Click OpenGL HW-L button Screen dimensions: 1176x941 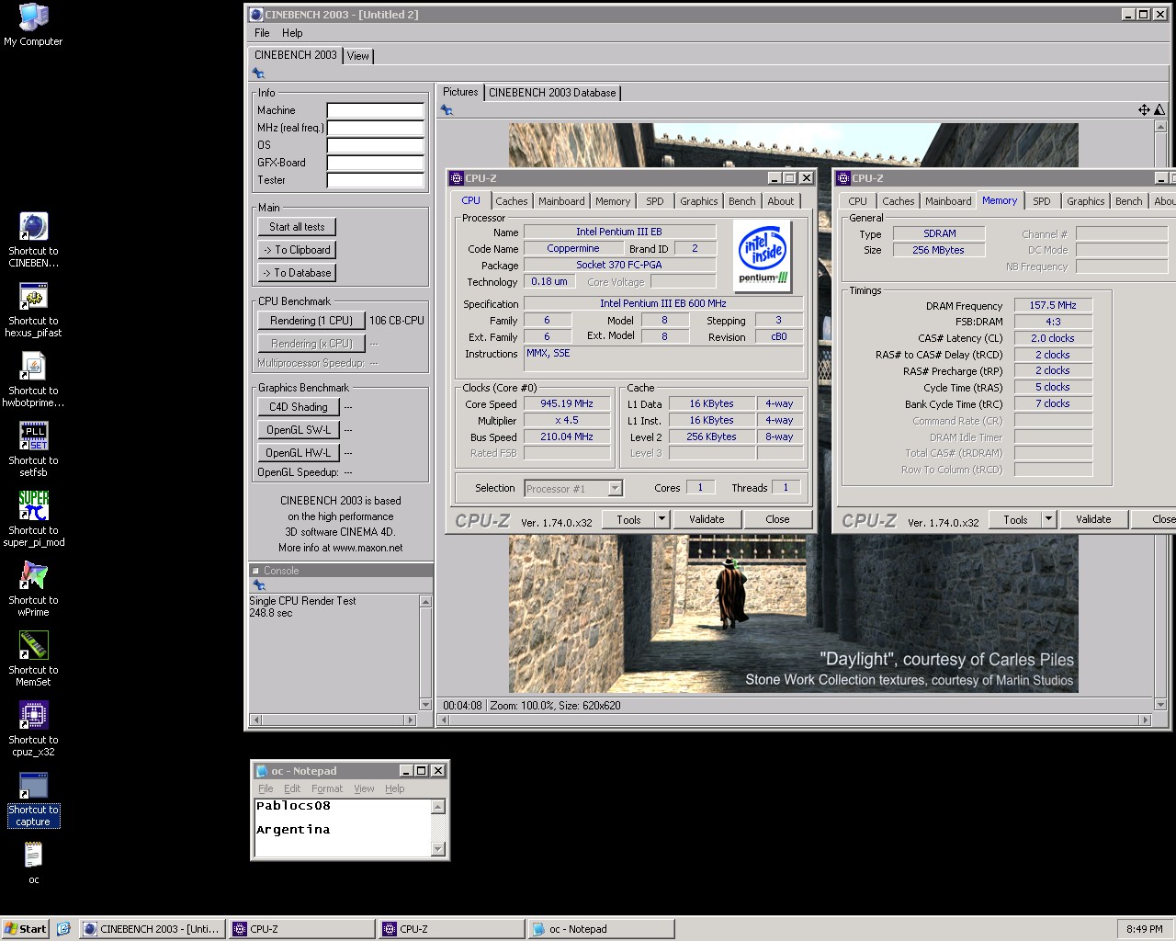coord(299,453)
